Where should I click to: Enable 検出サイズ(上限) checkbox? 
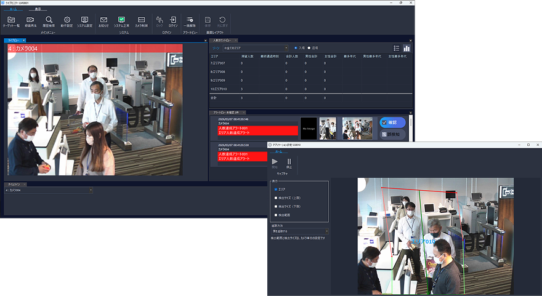pos(275,198)
